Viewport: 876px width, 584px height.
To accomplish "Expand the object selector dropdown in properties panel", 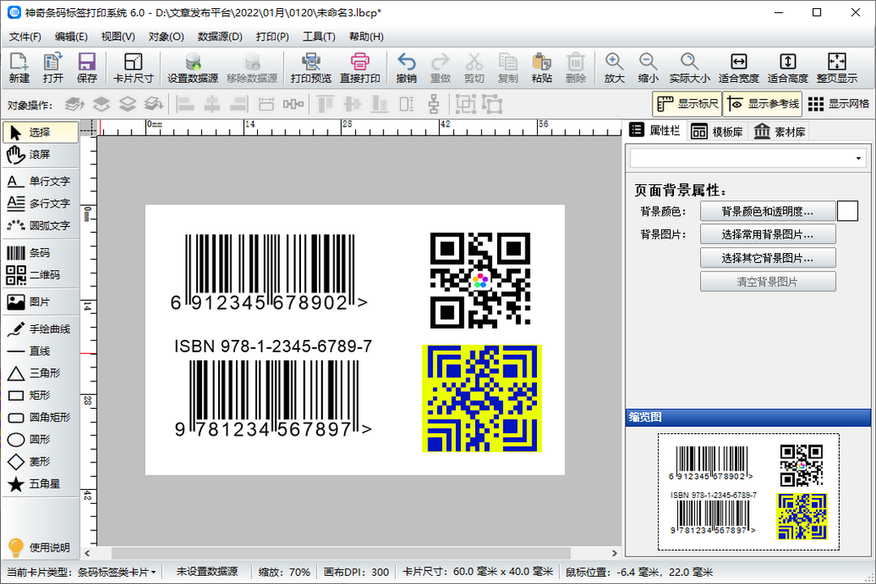I will coord(859,158).
